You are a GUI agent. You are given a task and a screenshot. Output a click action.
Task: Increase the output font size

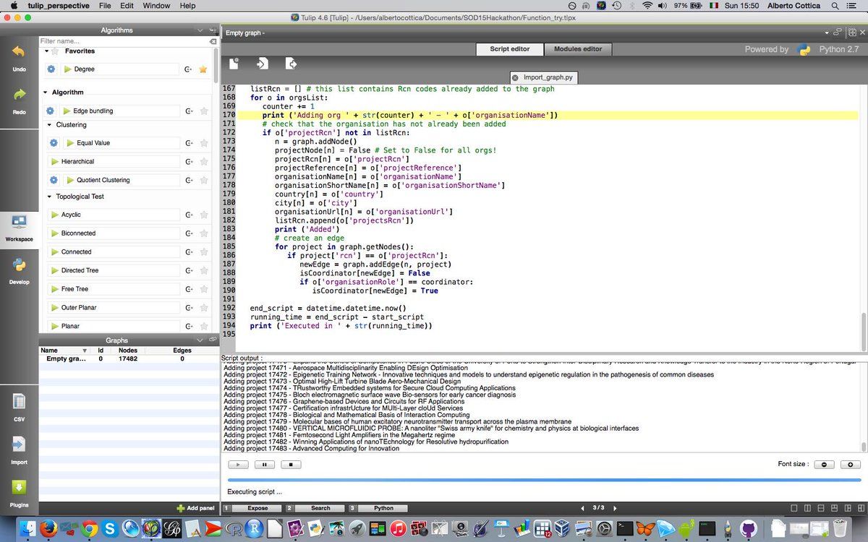pos(850,465)
